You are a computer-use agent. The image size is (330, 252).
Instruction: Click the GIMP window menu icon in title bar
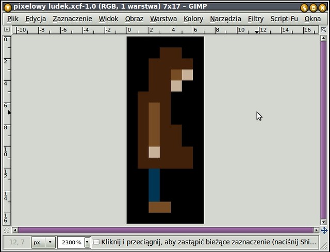click(8, 8)
